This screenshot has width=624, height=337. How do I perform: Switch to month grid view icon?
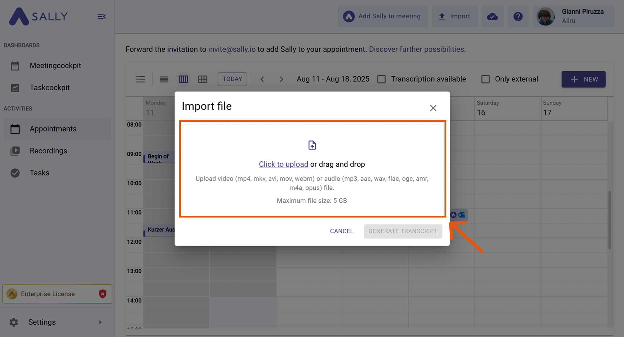(x=202, y=79)
